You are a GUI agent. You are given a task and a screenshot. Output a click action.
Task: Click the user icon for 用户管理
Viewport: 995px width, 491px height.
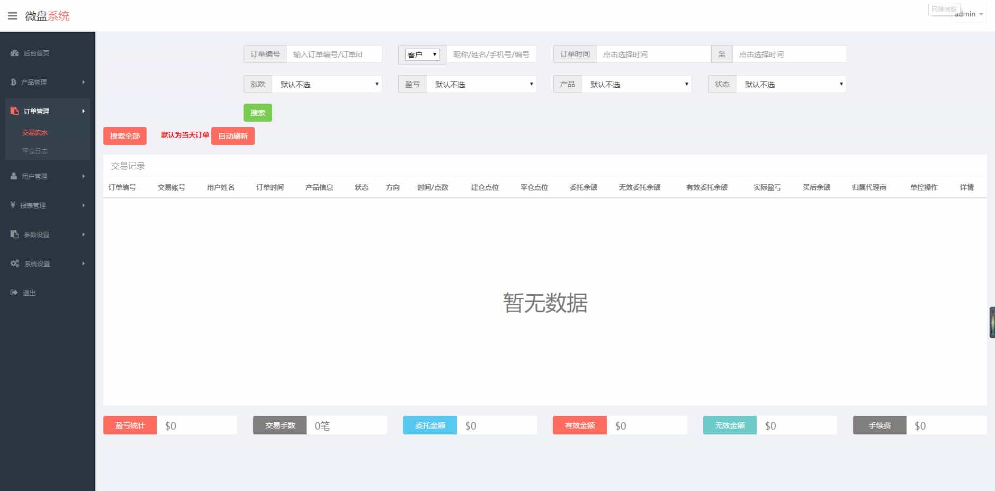(x=13, y=176)
